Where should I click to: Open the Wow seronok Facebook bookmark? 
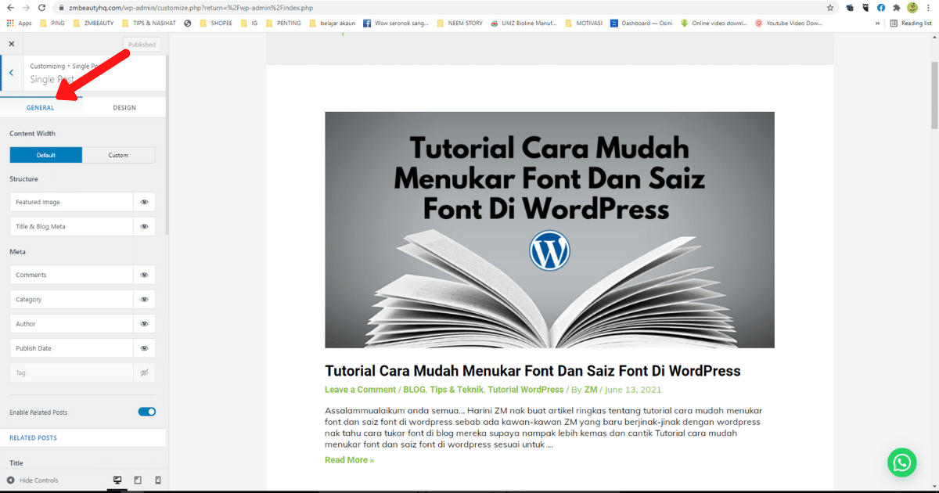point(396,23)
